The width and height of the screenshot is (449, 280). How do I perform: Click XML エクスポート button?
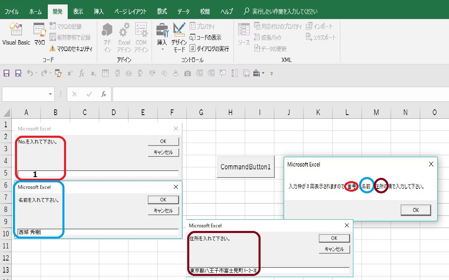coord(321,38)
